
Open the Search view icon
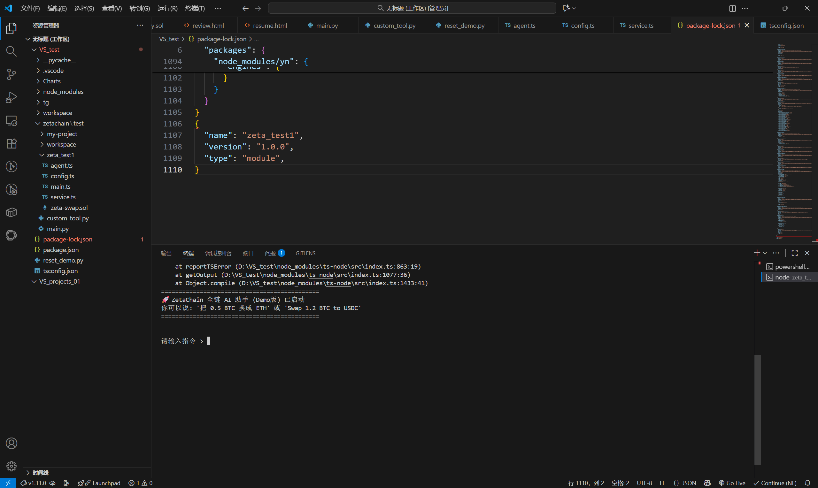pyautogui.click(x=11, y=51)
